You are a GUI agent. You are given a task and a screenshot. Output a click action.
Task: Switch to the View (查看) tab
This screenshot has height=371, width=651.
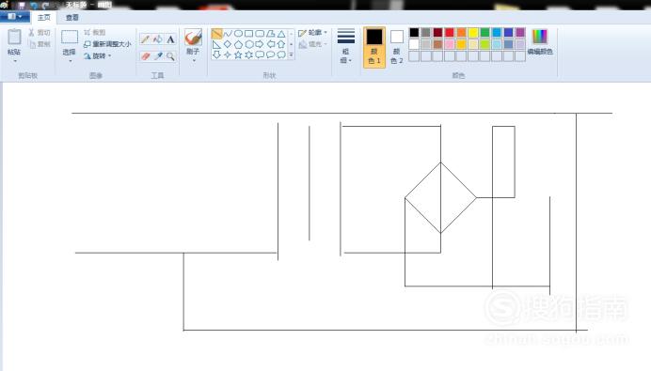pos(71,18)
